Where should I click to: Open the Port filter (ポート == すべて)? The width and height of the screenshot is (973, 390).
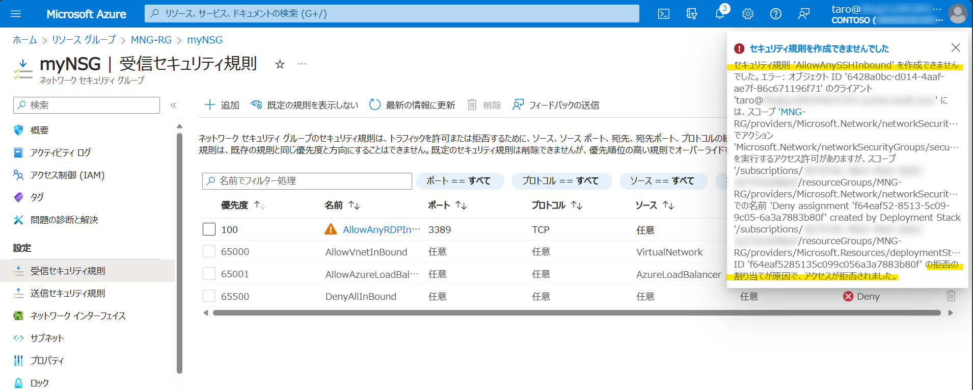tap(460, 181)
